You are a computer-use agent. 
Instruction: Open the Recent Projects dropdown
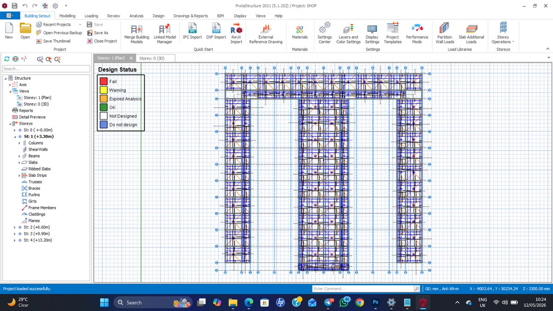[80, 24]
